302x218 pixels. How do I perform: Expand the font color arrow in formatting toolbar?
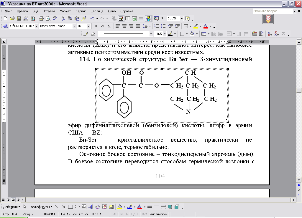[x=211, y=26]
